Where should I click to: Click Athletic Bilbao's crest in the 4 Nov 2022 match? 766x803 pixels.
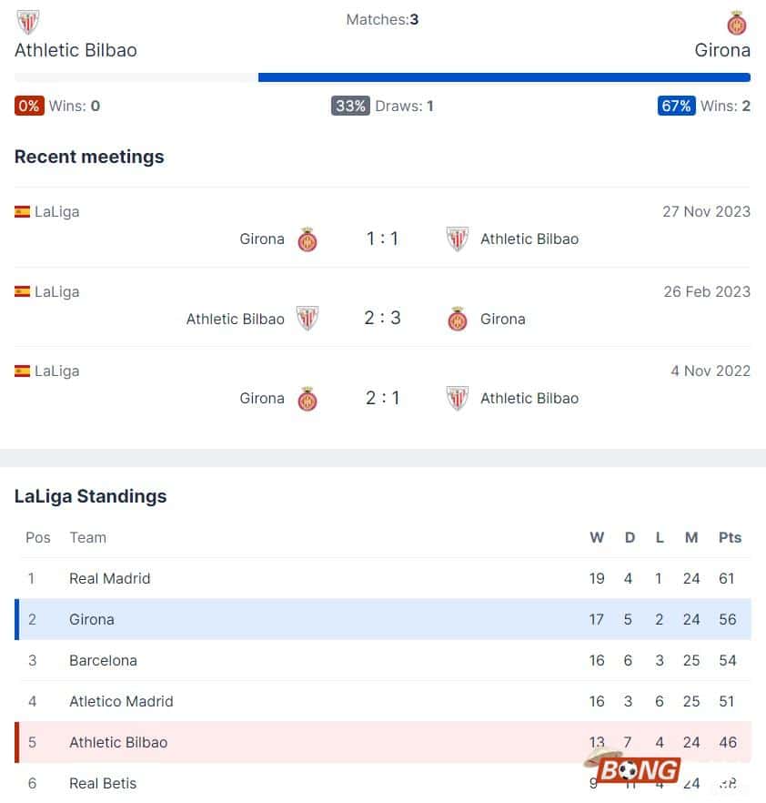click(458, 399)
